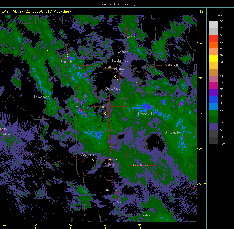Click the Okotoks label

tap(112, 190)
